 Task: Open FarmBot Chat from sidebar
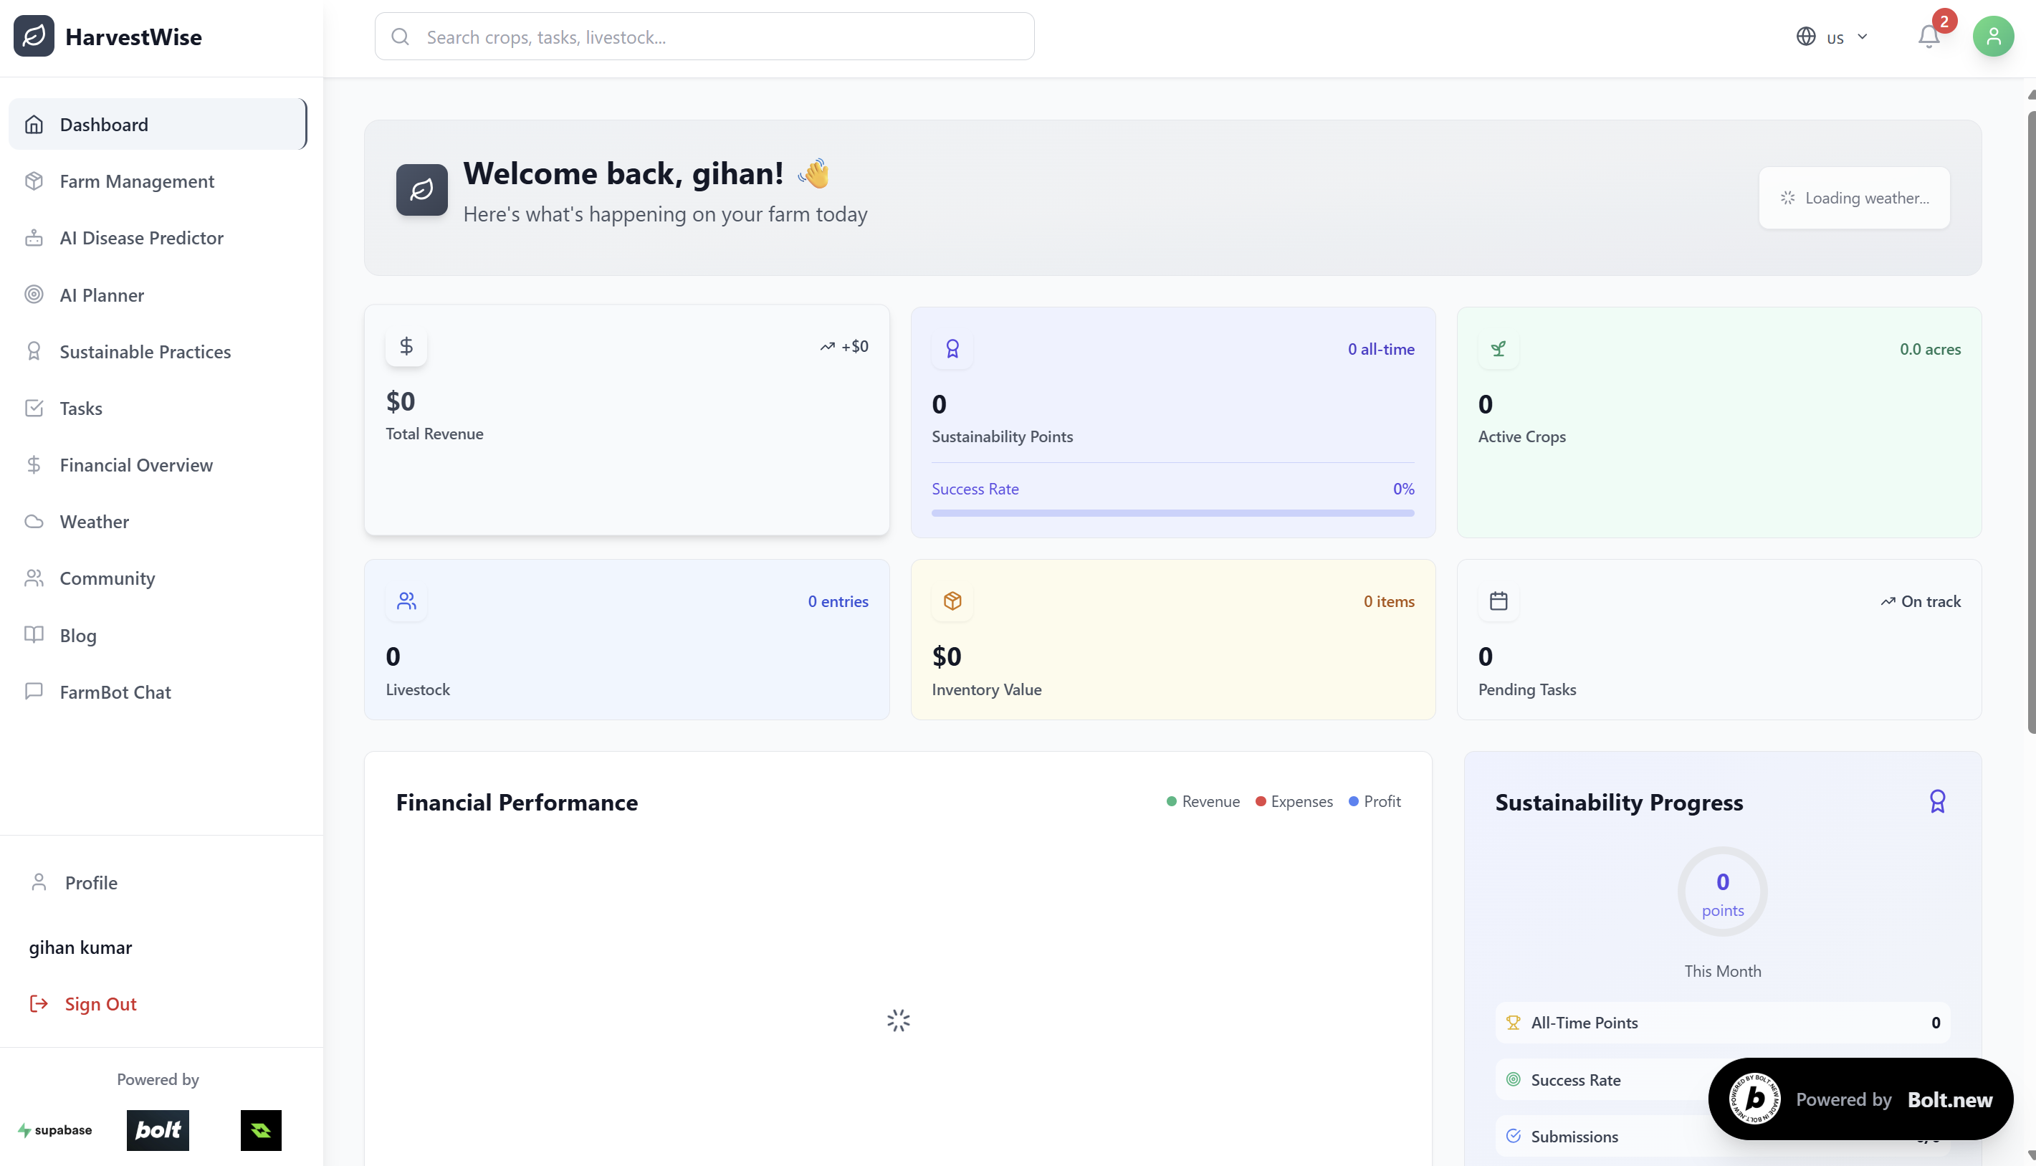coord(115,692)
